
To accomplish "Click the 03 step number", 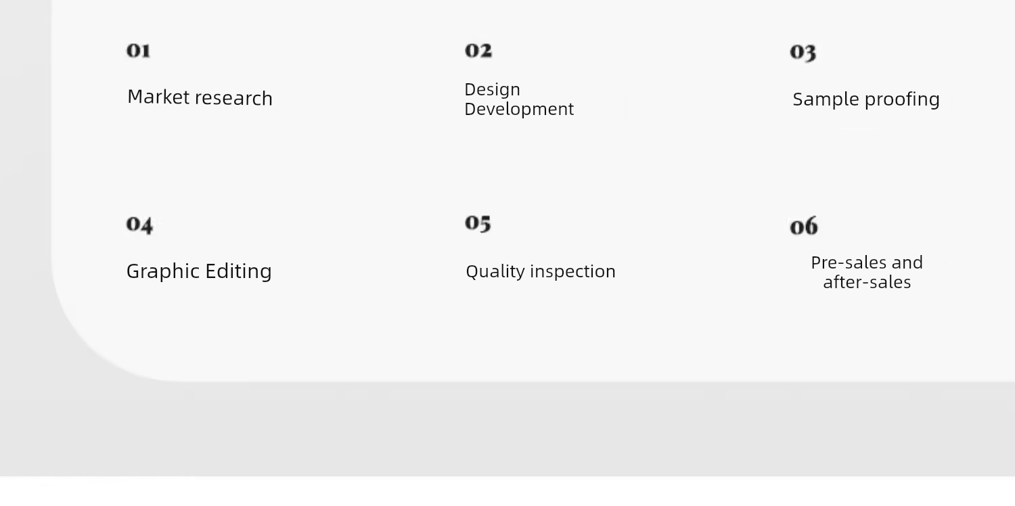I will coord(803,52).
